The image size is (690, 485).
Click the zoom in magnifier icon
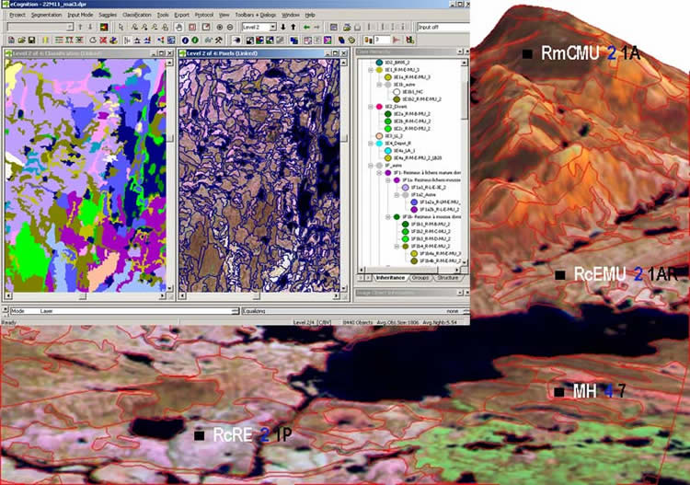click(x=220, y=28)
